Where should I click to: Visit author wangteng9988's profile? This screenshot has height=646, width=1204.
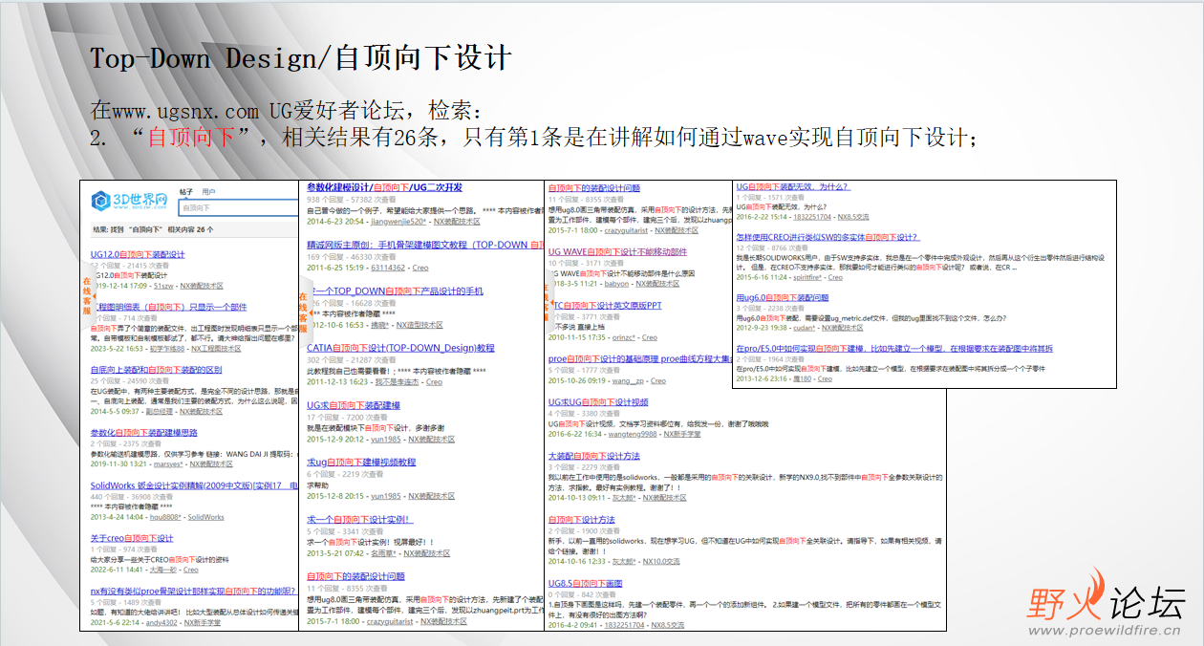[x=634, y=434]
